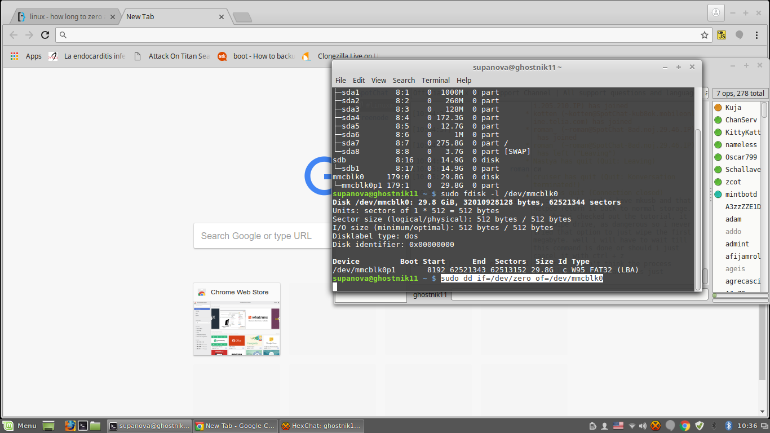Click show desktop icon in panel
The height and width of the screenshot is (433, 770).
pos(48,426)
